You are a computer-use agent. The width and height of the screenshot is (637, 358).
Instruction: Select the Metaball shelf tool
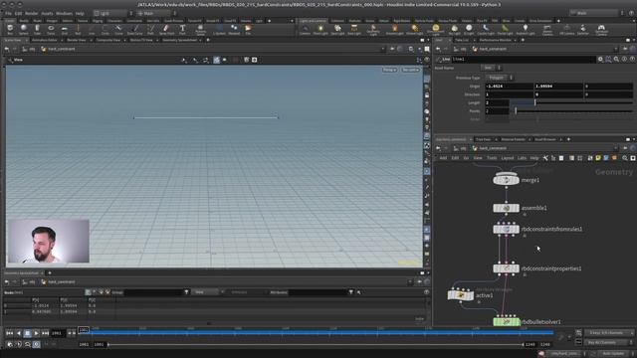click(x=234, y=29)
